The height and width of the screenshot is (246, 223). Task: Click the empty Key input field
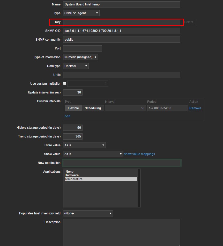tap(122, 22)
